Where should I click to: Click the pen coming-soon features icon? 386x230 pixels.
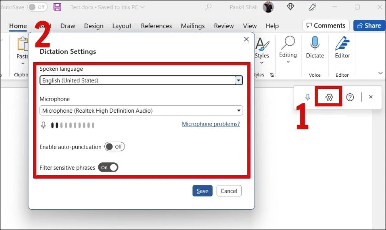312,7
